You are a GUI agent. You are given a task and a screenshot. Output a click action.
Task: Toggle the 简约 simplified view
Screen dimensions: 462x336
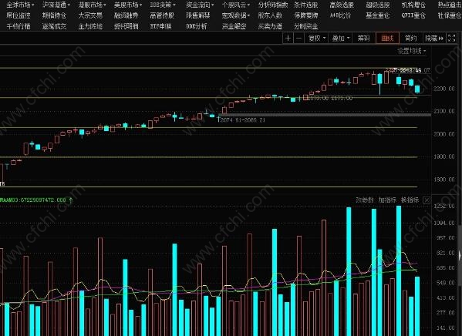point(410,38)
